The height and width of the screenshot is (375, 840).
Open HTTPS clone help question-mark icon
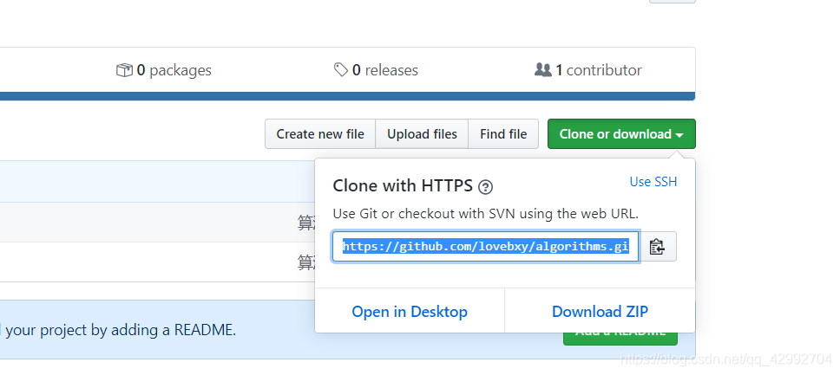coord(485,187)
